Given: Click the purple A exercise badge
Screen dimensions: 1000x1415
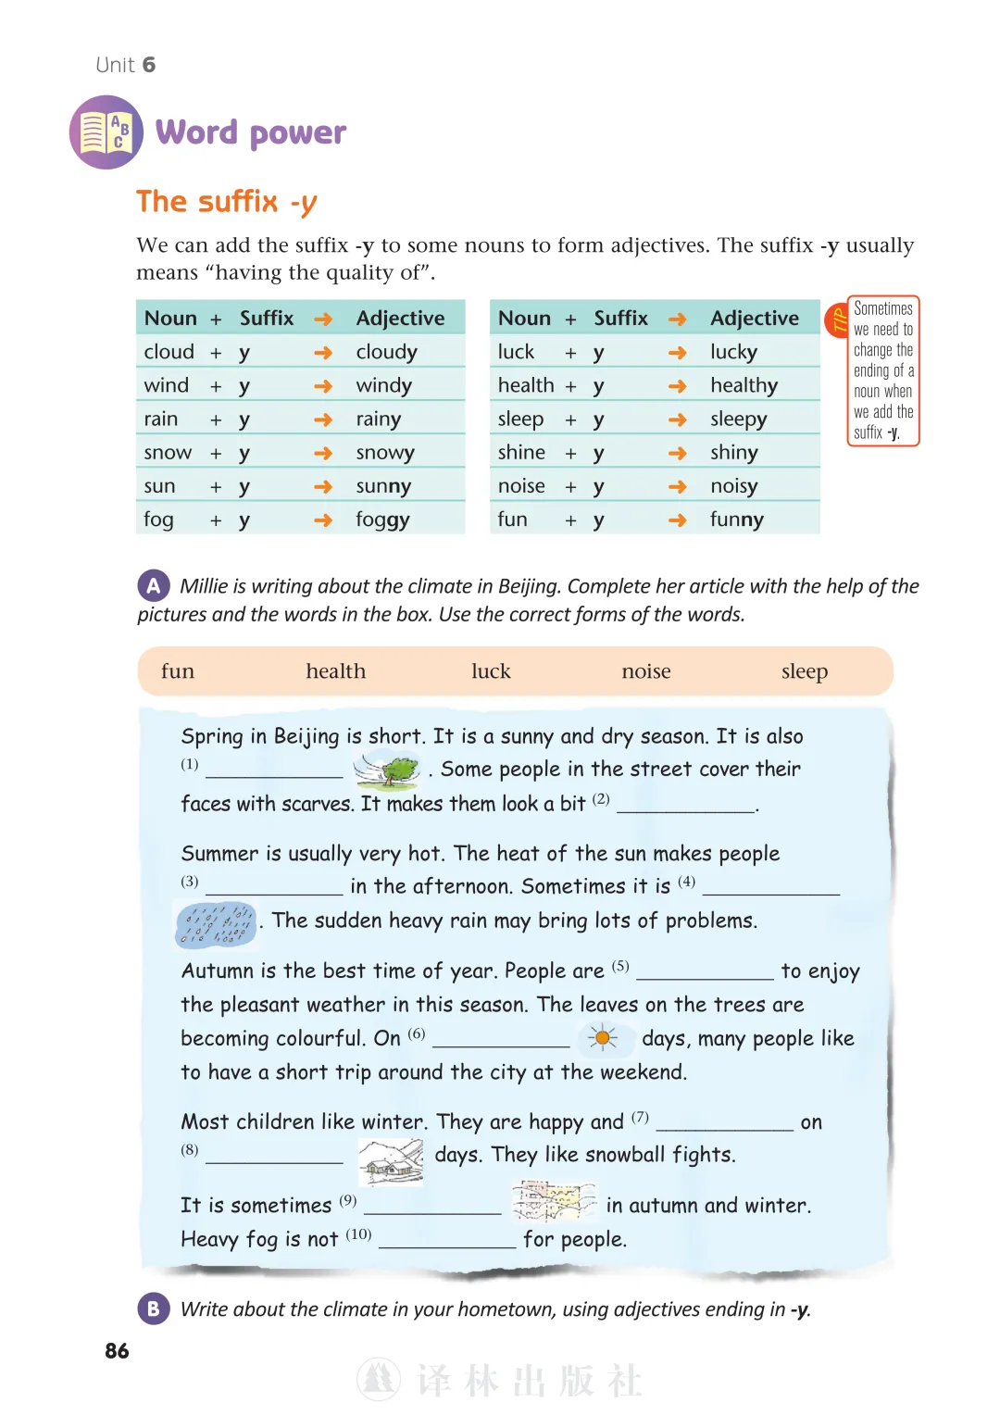Looking at the screenshot, I should 154,585.
